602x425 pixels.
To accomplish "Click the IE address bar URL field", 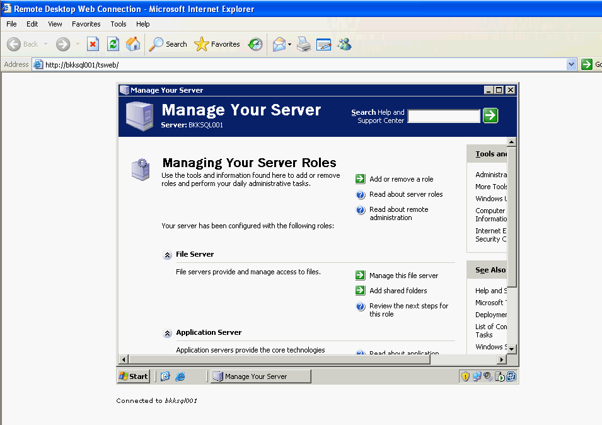I will point(299,64).
